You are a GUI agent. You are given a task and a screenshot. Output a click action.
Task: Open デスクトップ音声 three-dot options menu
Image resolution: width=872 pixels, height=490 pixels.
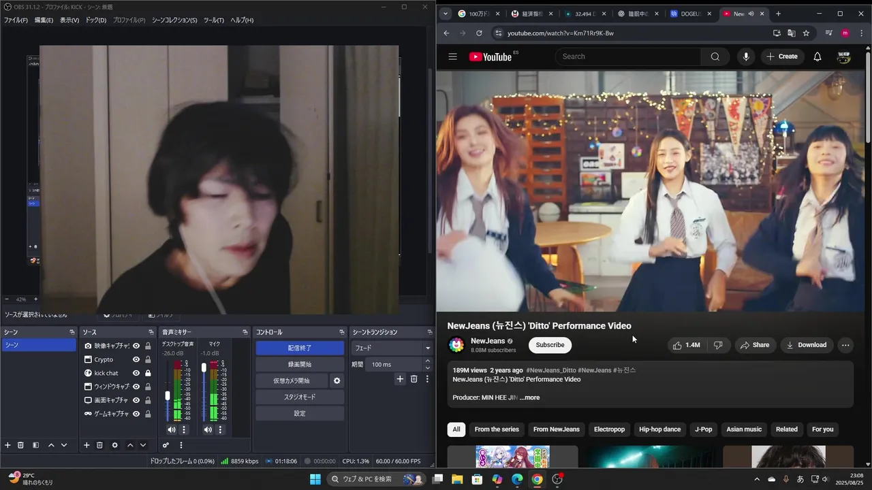coord(183,429)
